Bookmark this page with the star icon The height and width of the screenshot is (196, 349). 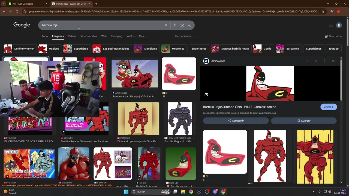(x=323, y=11)
